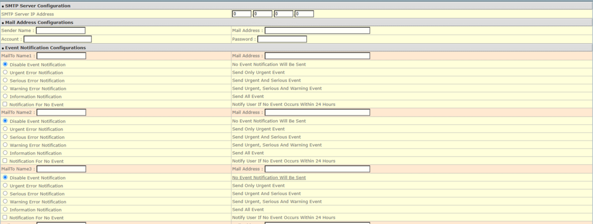Check Notification For No Event under MailTo Name2

pos(5,161)
